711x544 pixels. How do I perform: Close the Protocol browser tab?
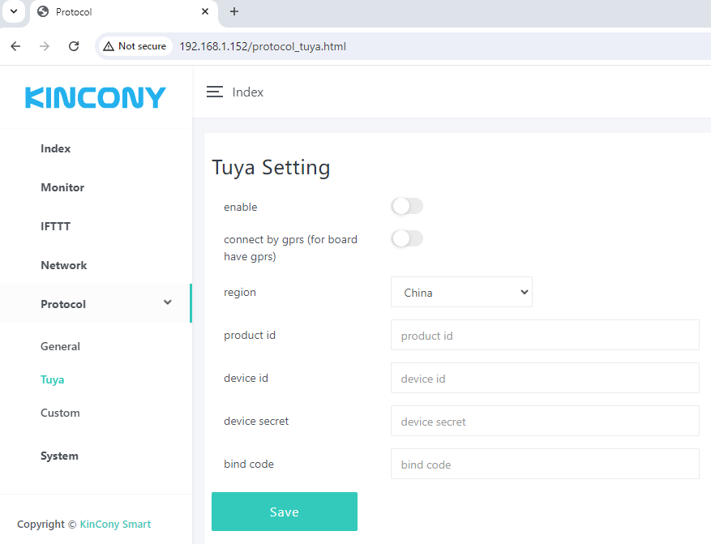coord(205,12)
